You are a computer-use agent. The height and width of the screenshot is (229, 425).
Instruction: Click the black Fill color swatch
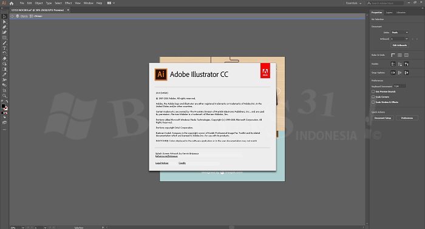(3, 106)
